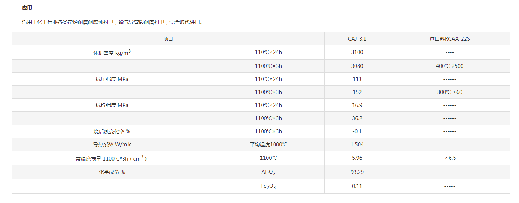Click the 110℃×24h cell in 抗压强度 row
The image size is (519, 203).
pyautogui.click(x=268, y=79)
